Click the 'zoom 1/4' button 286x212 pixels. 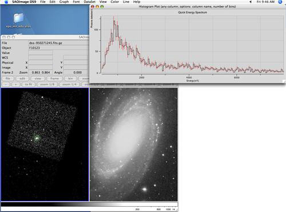tap(69, 84)
